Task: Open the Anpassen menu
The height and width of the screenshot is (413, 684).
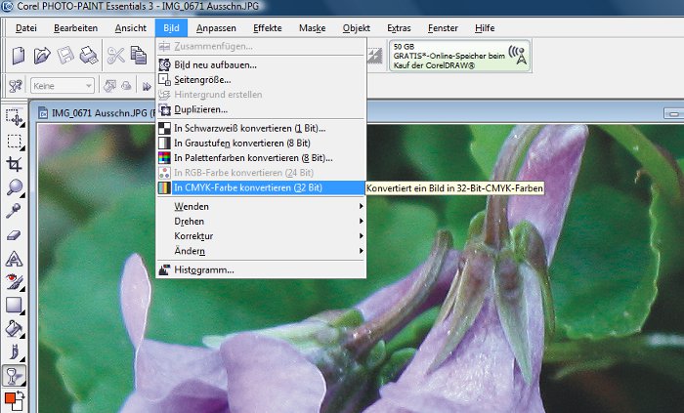Action: 216,28
